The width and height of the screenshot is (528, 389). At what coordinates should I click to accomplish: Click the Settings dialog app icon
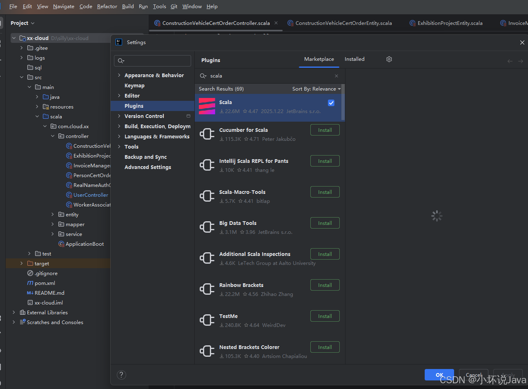[x=119, y=42]
